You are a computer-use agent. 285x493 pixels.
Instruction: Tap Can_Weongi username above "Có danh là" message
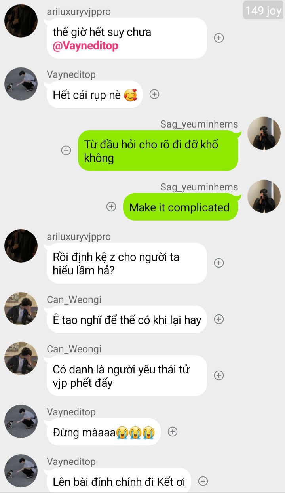click(x=74, y=349)
